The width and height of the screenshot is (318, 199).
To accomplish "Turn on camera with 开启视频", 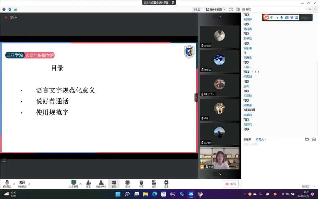I will [x=22, y=183].
